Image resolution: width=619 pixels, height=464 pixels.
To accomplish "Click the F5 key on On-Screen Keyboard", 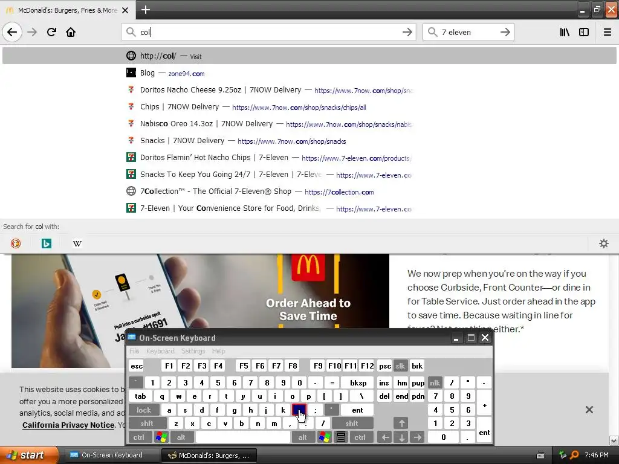I will tap(244, 366).
